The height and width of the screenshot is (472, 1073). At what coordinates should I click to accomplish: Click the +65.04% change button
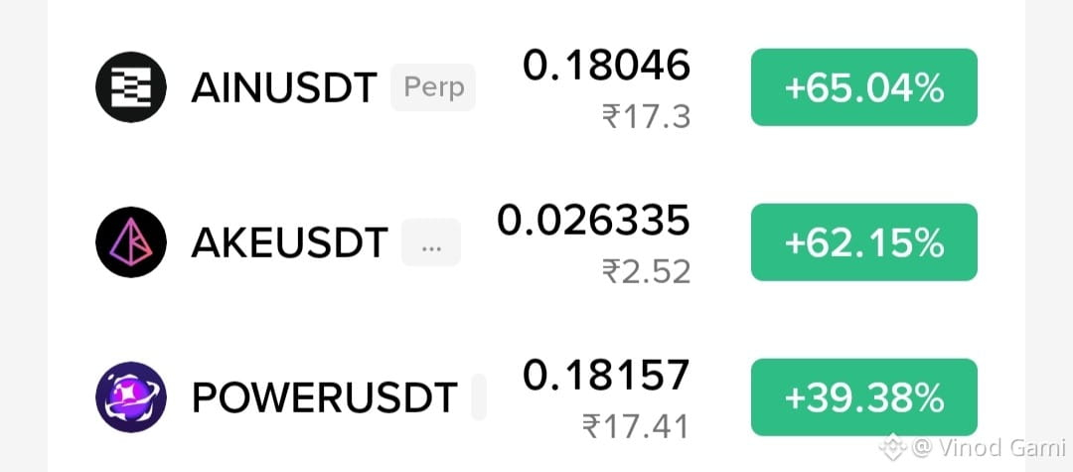pyautogui.click(x=863, y=86)
